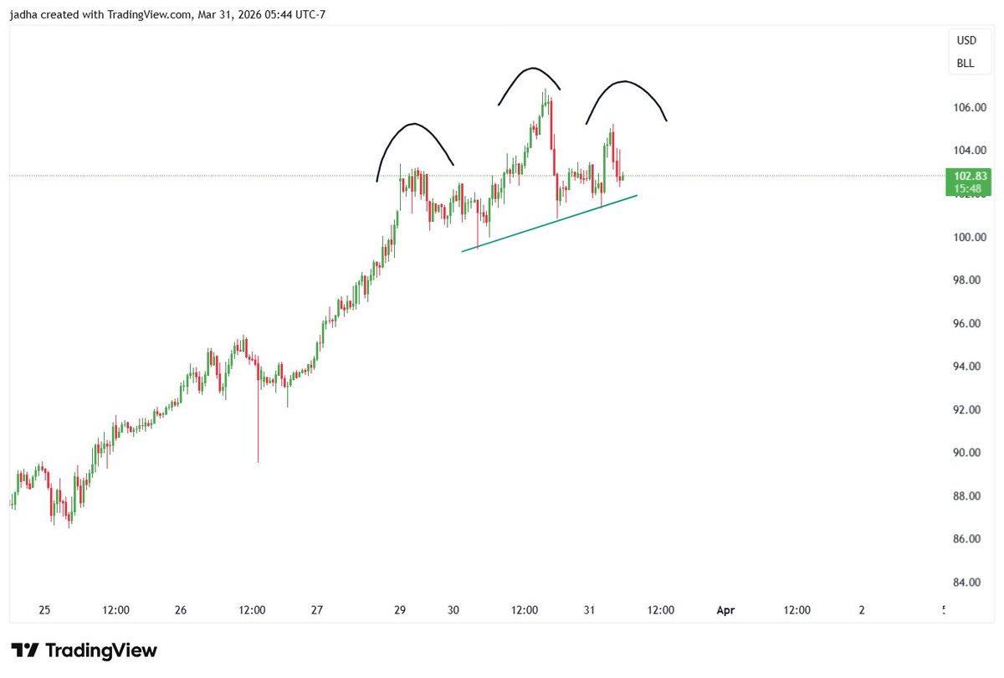Click the 27 date label on time axis
The height and width of the screenshot is (678, 1004).
tap(316, 611)
